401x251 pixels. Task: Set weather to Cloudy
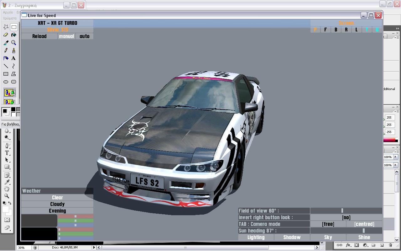pos(57,204)
